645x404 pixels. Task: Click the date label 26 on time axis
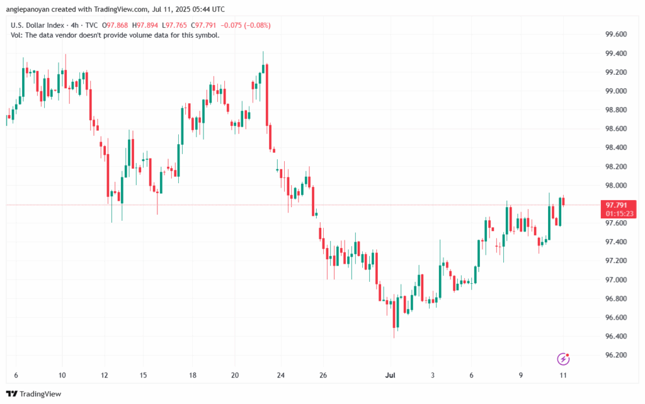coord(323,375)
